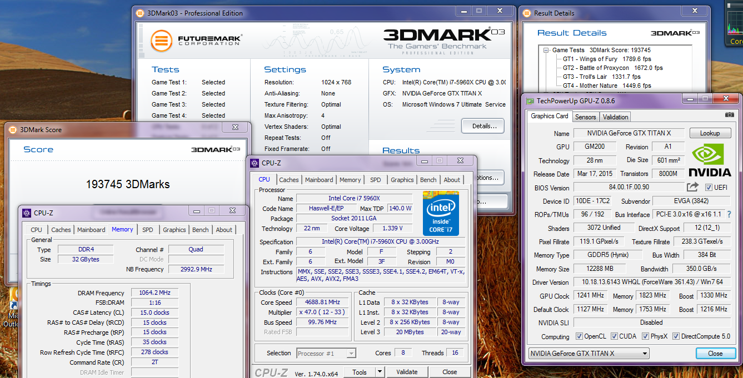
Task: Click the BIOS save/share arrow icon in GPU-Z
Action: pyautogui.click(x=692, y=187)
